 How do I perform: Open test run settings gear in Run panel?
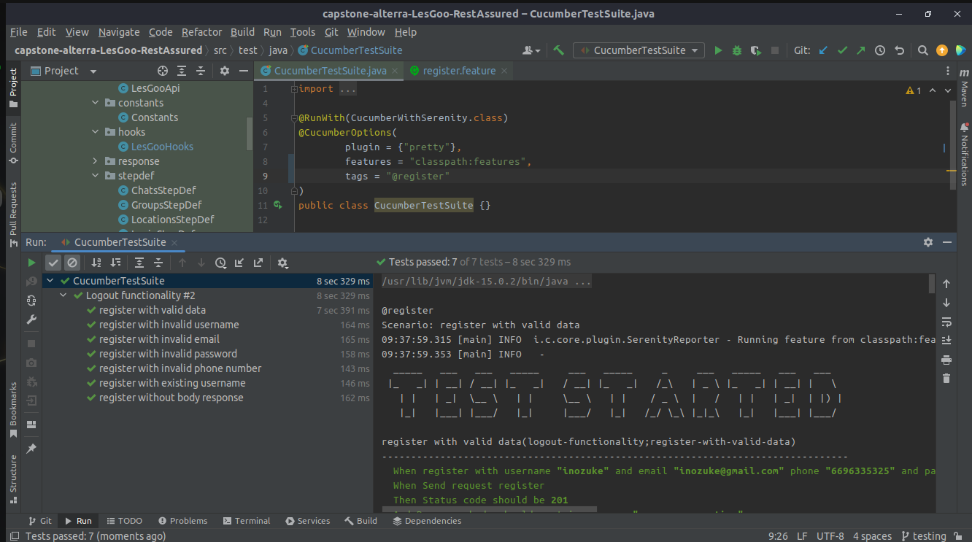(x=282, y=263)
